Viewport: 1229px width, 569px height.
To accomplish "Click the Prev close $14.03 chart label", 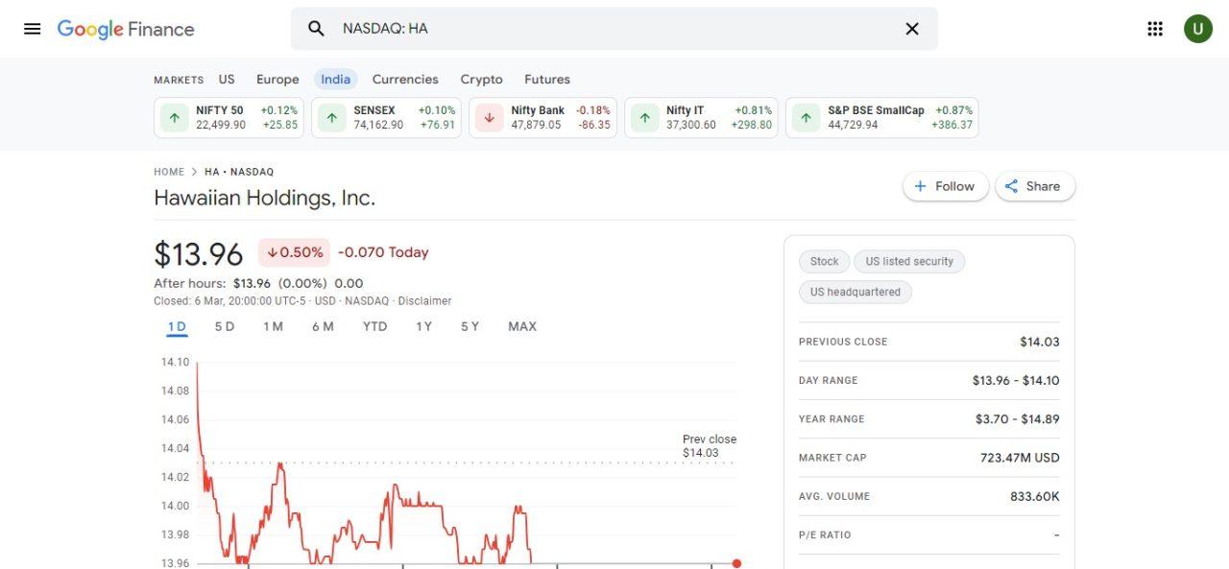I will (710, 446).
